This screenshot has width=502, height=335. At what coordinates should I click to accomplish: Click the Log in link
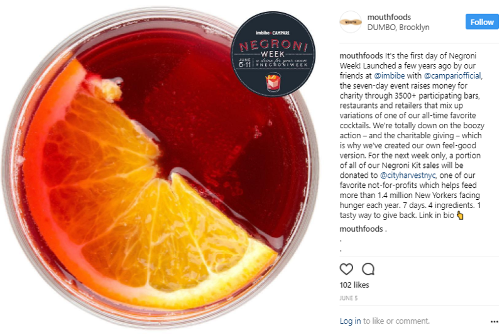point(350,321)
